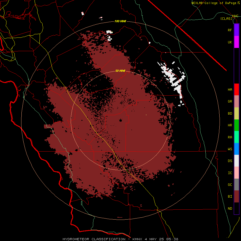The image size is (241, 241).
Task: Click the small yellow pixel in the echo
Action: pyautogui.click(x=146, y=115)
